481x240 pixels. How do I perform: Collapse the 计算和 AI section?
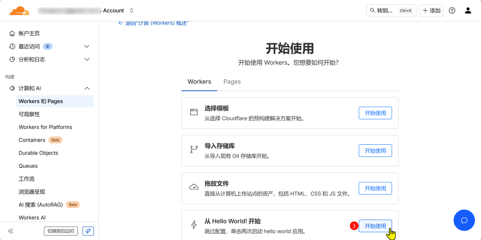pos(87,88)
